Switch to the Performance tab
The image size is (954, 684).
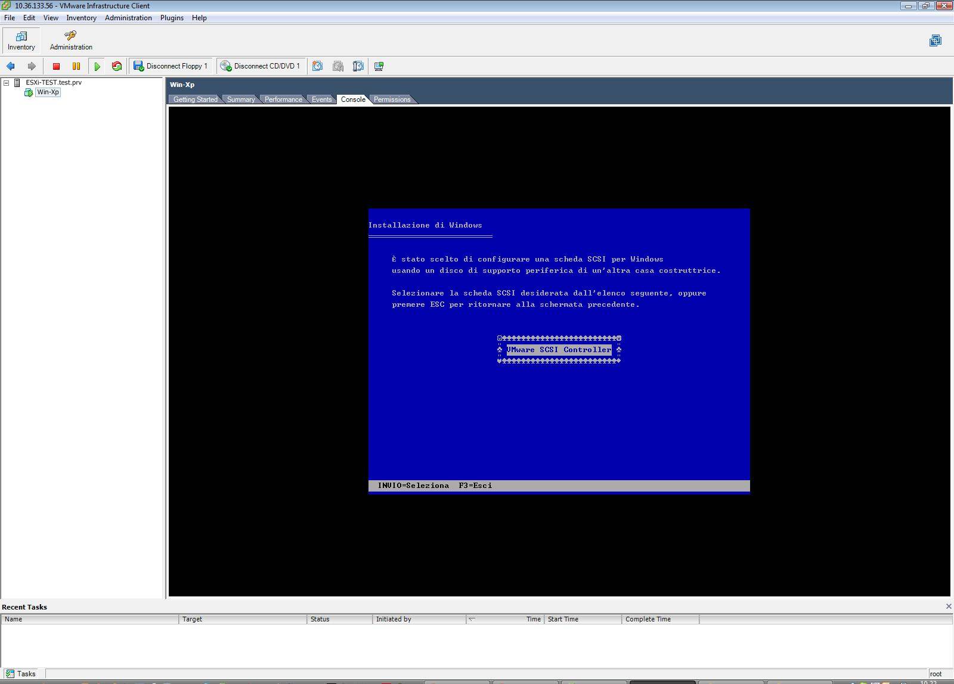coord(283,100)
